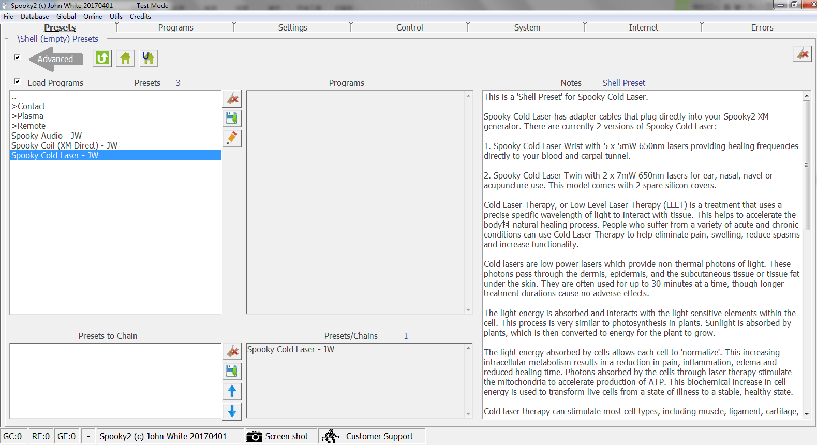The width and height of the screenshot is (817, 445).
Task: Click the pencil edit icon beside presets list
Action: [x=232, y=138]
